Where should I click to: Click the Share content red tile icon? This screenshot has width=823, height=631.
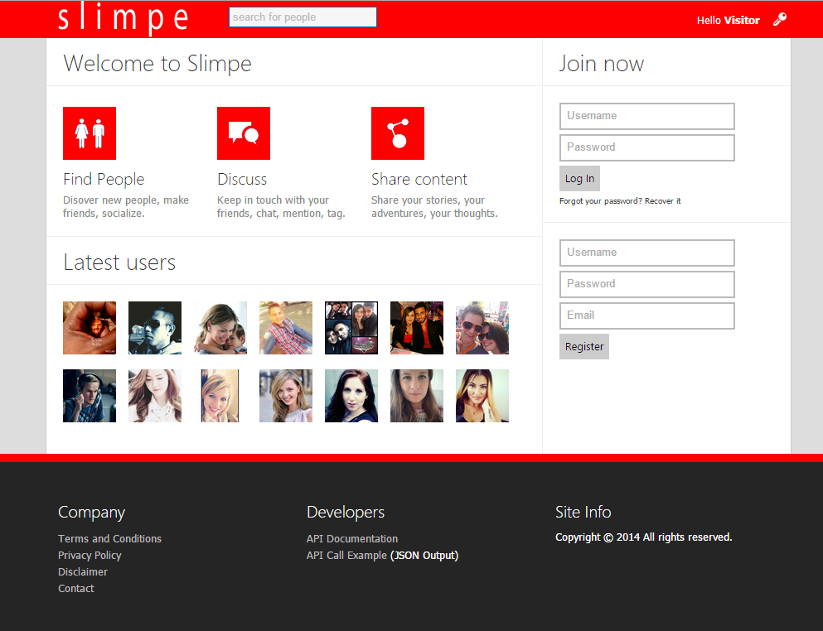click(398, 133)
